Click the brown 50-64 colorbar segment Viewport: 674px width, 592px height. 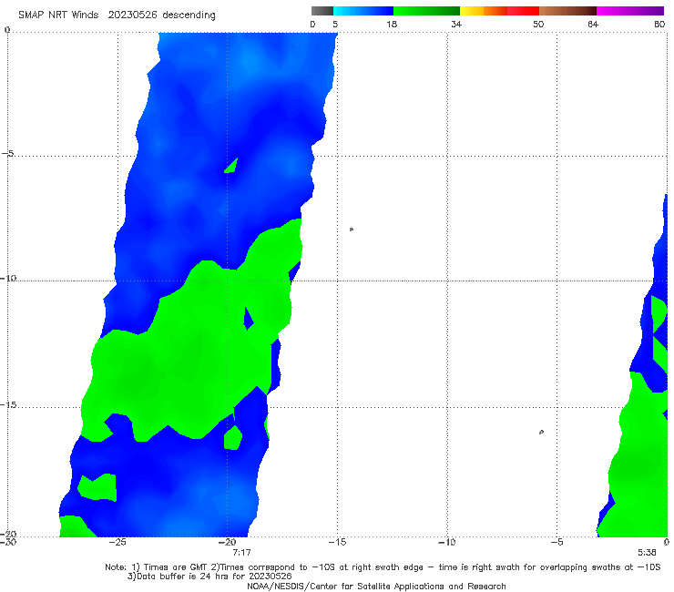point(567,11)
